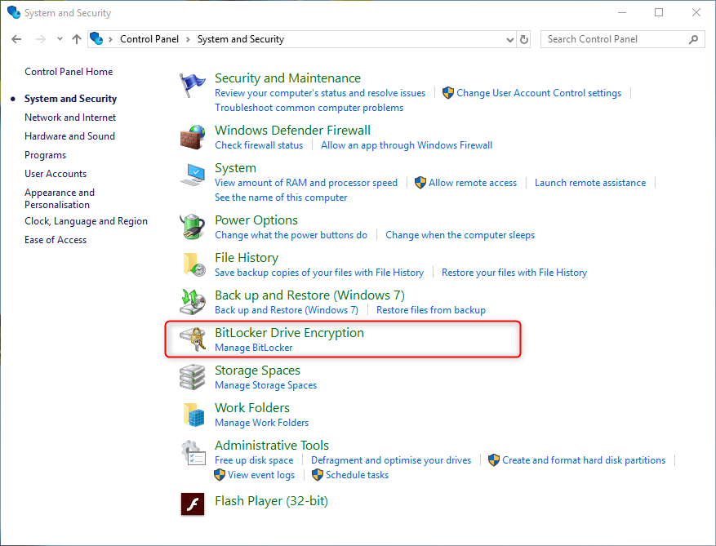Click the shield icon beside Allow remote access
Image resolution: width=716 pixels, height=546 pixels.
(420, 183)
